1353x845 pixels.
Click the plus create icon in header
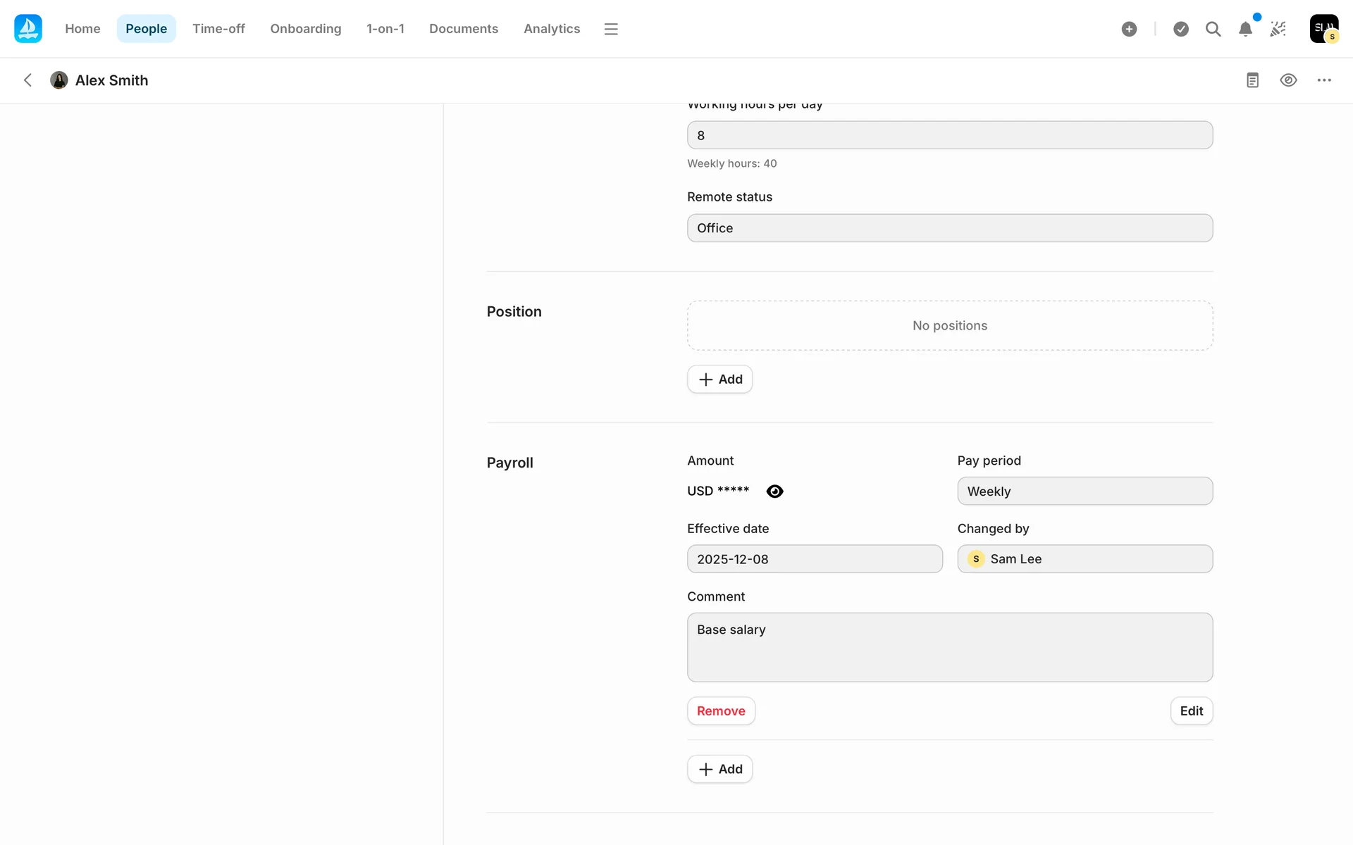(x=1129, y=29)
